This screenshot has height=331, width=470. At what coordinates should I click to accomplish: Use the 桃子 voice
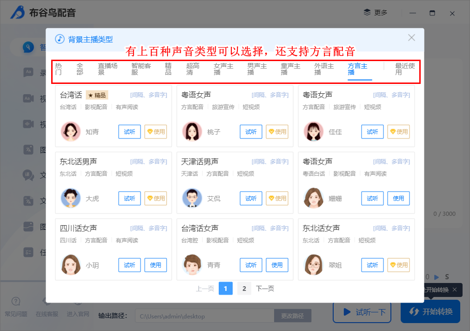coord(277,132)
